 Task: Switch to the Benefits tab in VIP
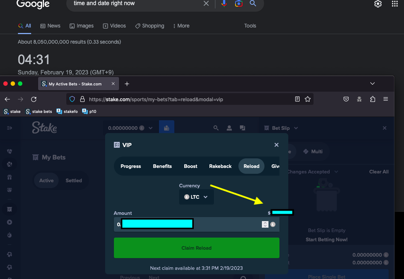[x=162, y=166]
